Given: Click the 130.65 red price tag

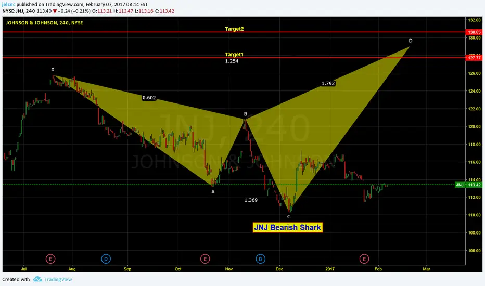Looking at the screenshot, I should [474, 32].
